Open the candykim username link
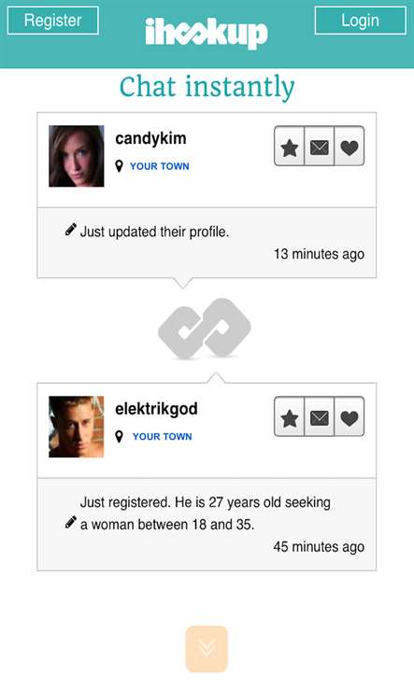This screenshot has height=689, width=414. (x=150, y=138)
